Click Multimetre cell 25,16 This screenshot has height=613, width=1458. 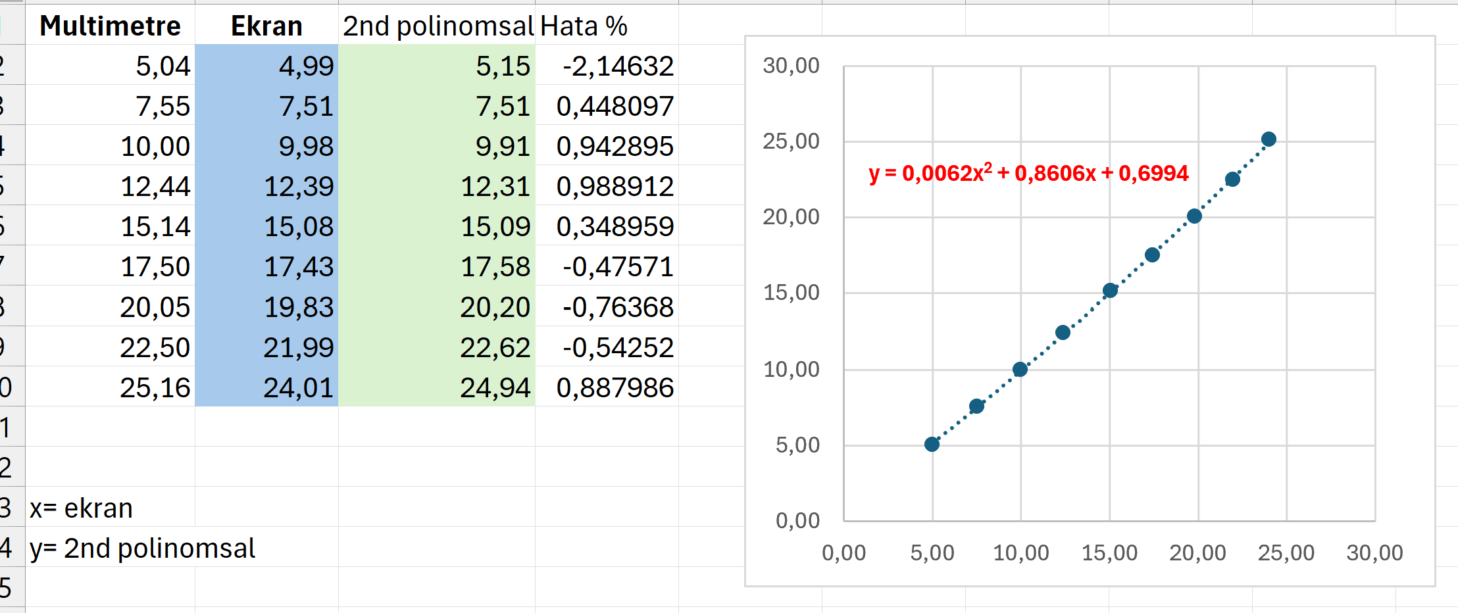[110, 387]
